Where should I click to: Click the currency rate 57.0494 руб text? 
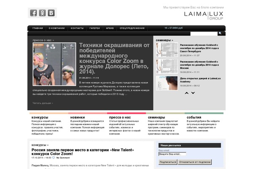174,28
